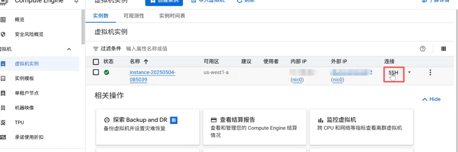Click the 探索 Backup and DR card icon
This screenshot has width=458, height=152.
coord(107,120)
